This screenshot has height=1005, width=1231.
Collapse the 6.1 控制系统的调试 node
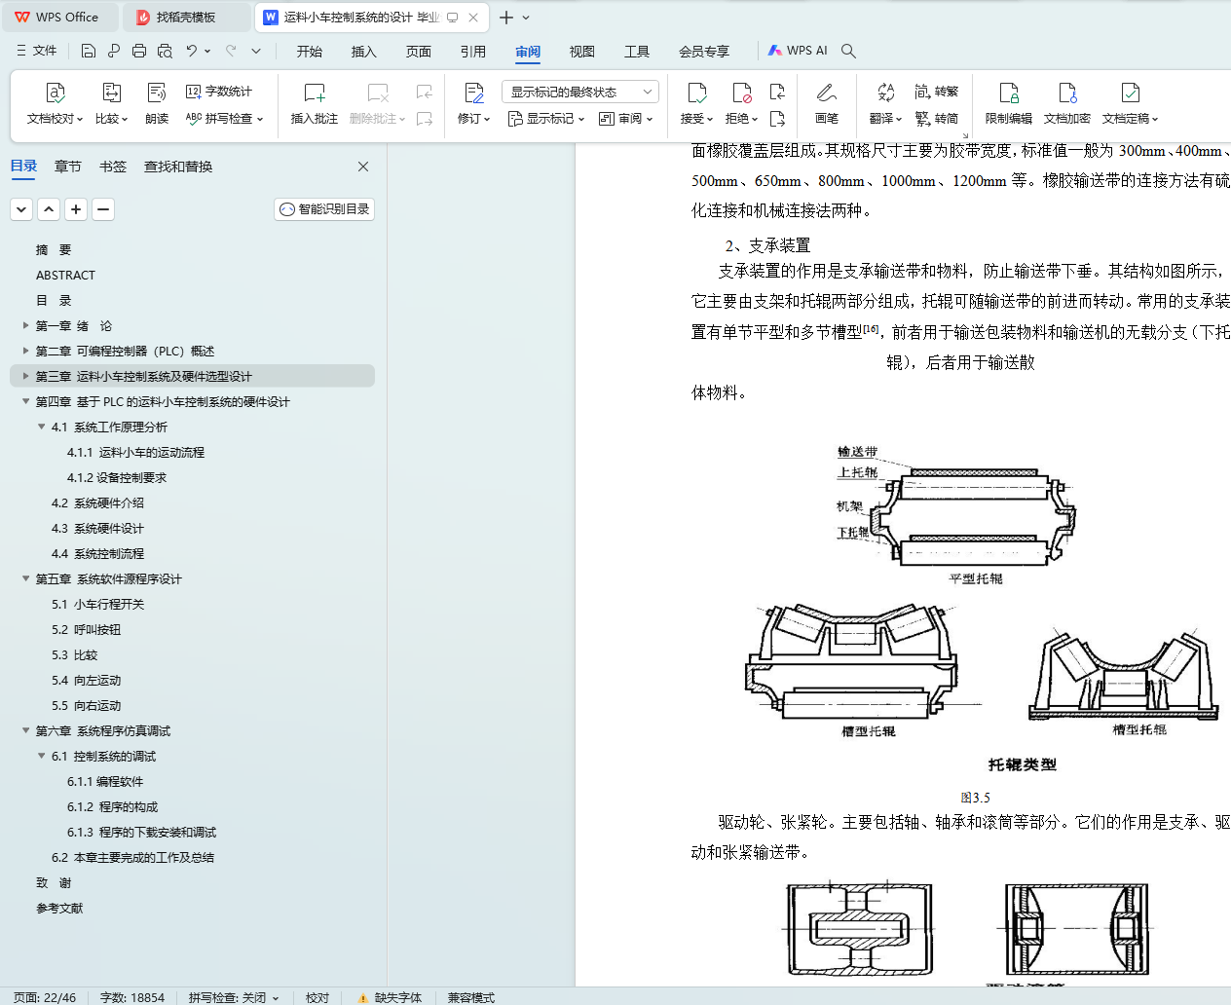(41, 756)
